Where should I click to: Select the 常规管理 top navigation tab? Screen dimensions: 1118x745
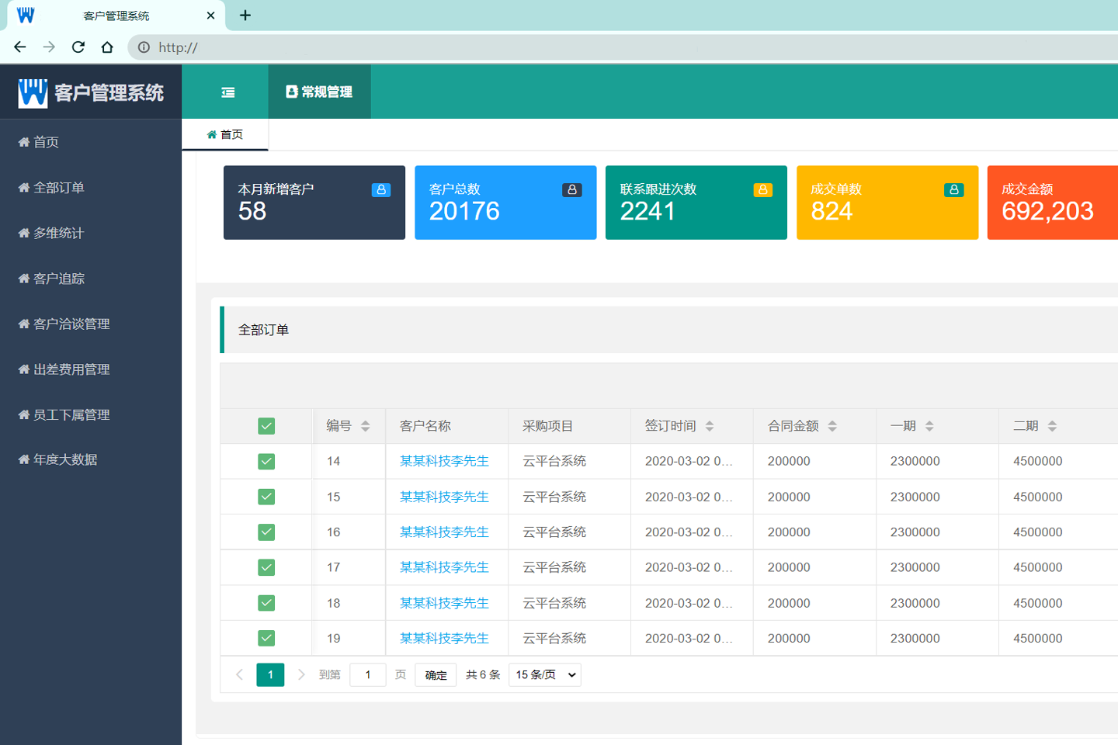click(x=319, y=92)
